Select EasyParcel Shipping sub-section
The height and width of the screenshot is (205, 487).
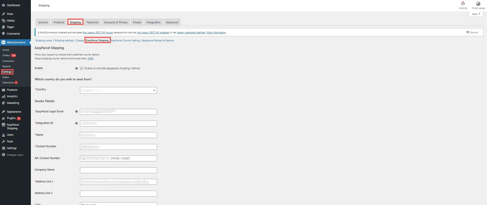pos(97,41)
